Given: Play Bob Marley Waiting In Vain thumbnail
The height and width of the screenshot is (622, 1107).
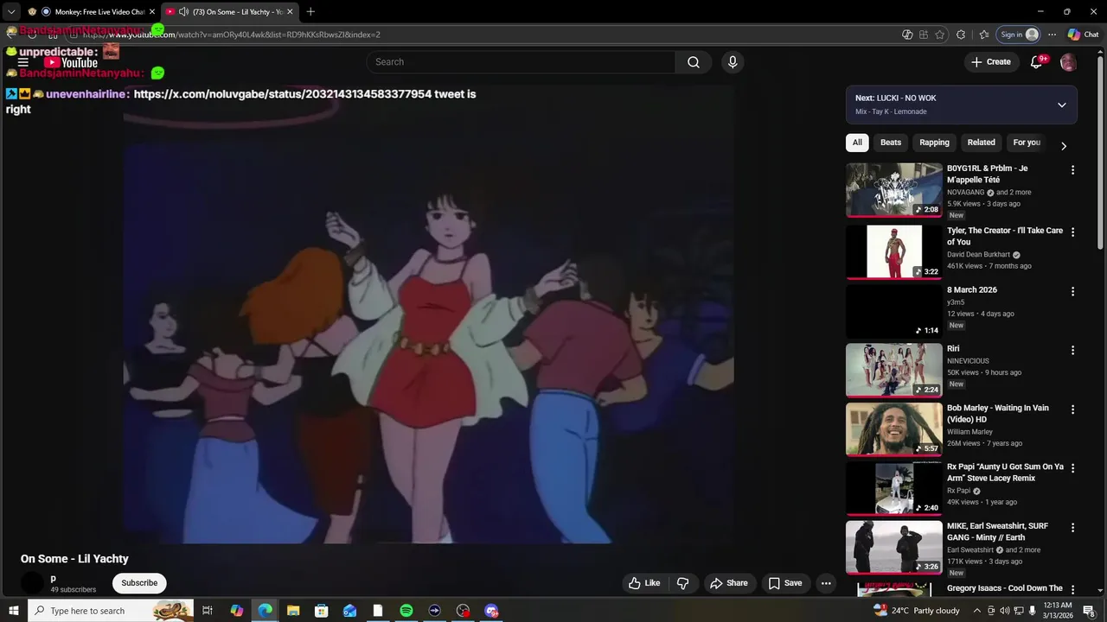Looking at the screenshot, I should coord(894,429).
